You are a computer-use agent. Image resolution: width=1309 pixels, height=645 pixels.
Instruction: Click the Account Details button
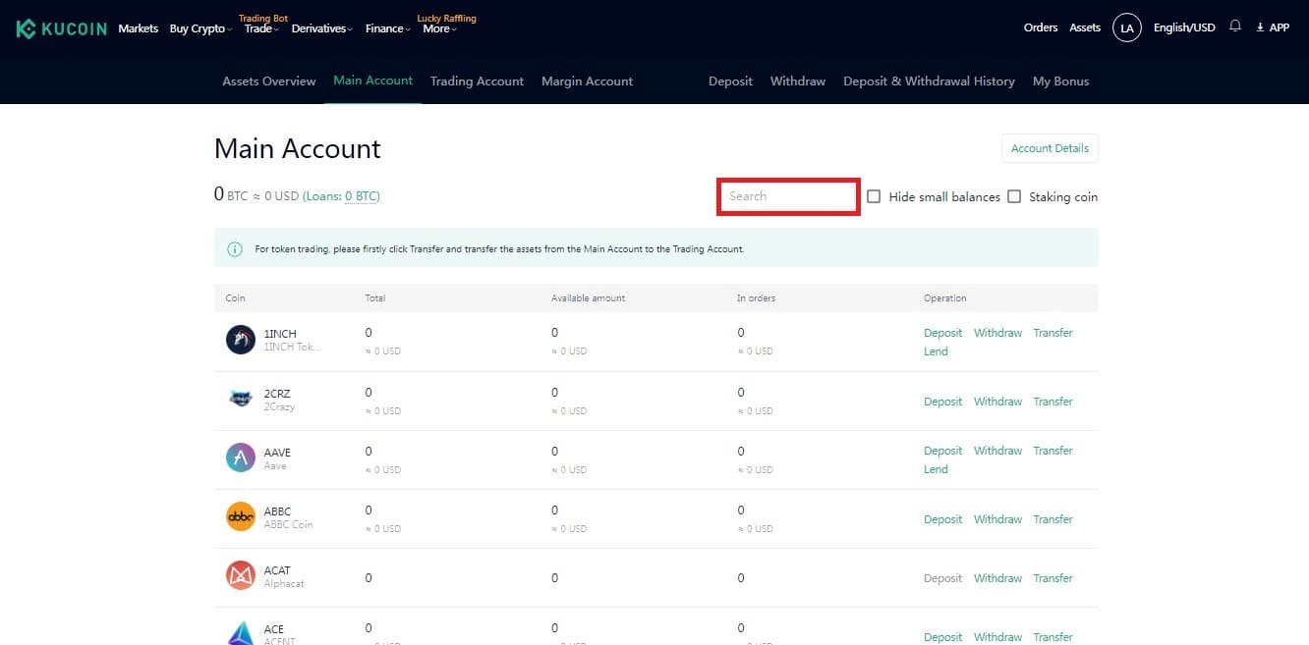point(1050,148)
